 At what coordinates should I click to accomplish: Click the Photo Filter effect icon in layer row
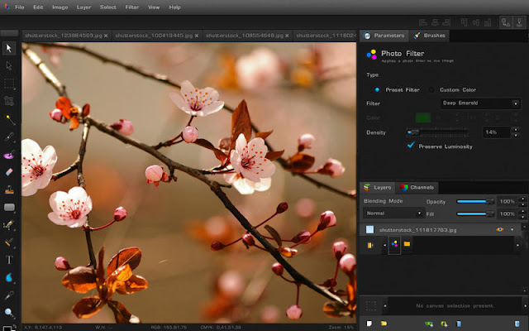[x=394, y=244]
